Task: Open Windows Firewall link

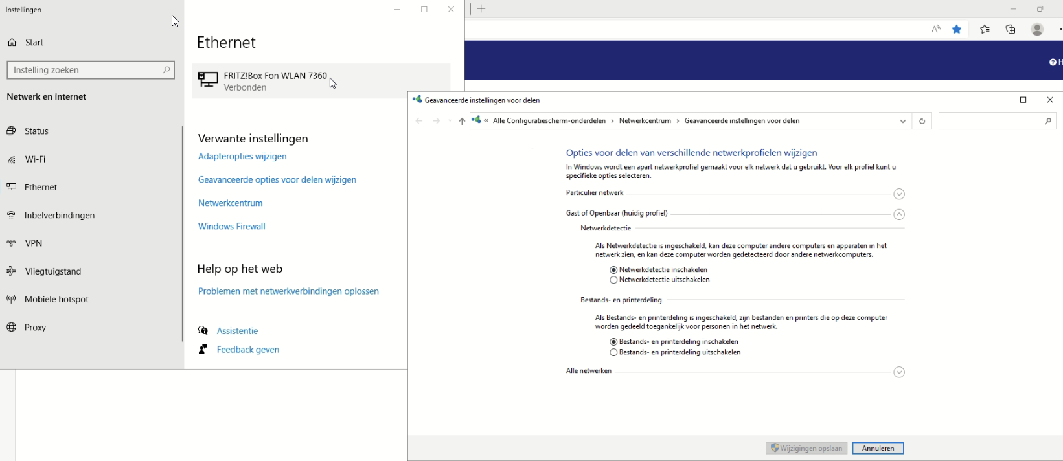Action: click(232, 227)
